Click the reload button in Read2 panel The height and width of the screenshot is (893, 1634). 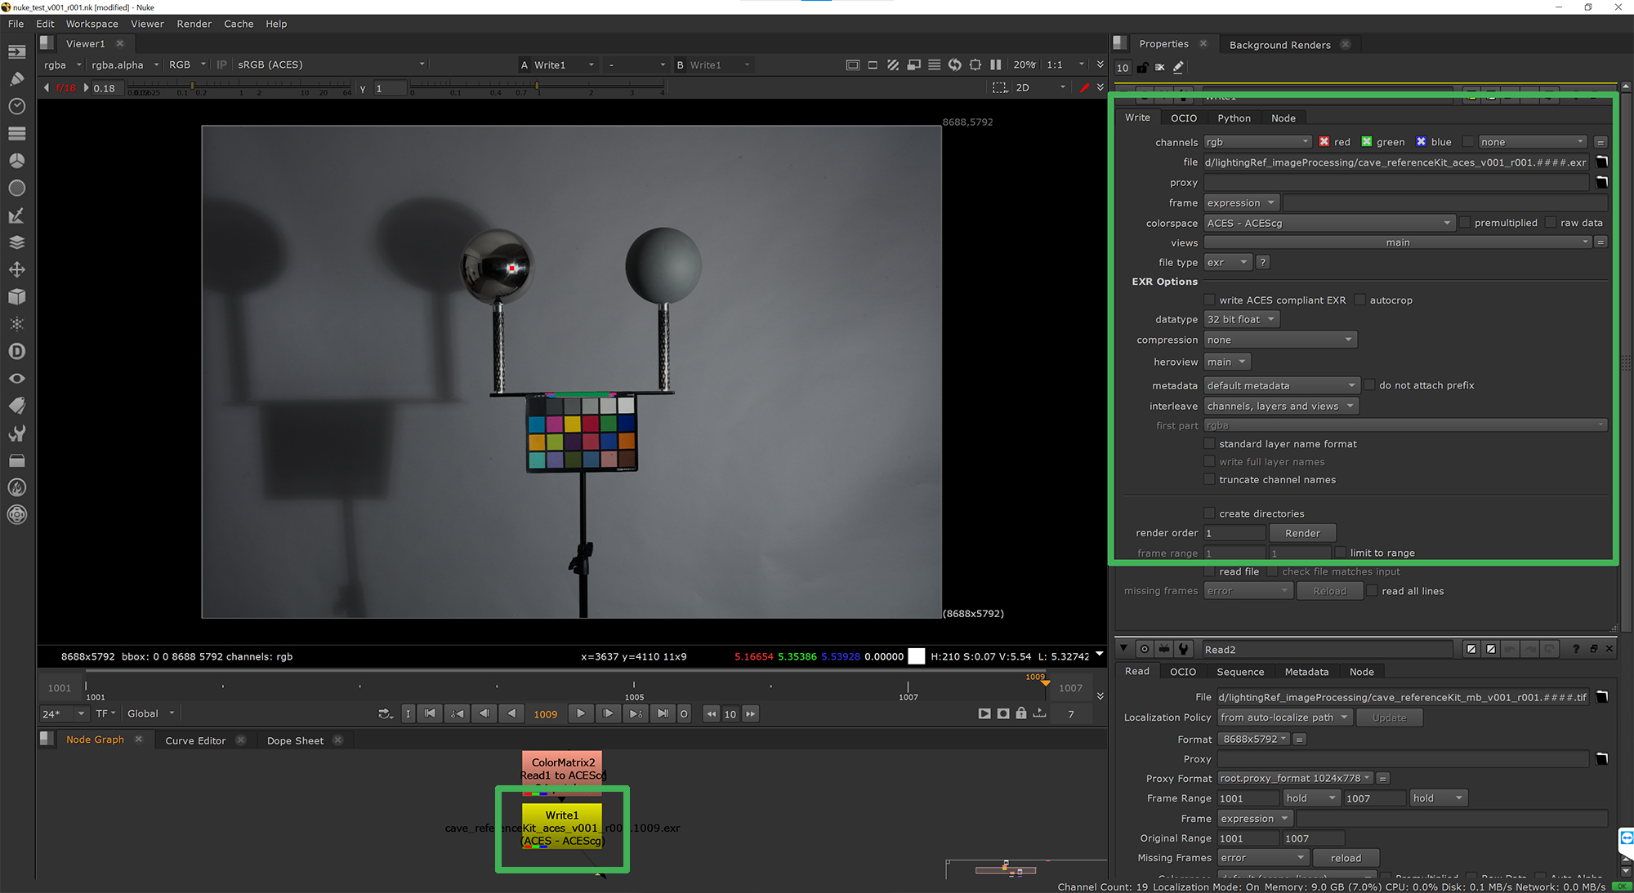(x=1345, y=858)
